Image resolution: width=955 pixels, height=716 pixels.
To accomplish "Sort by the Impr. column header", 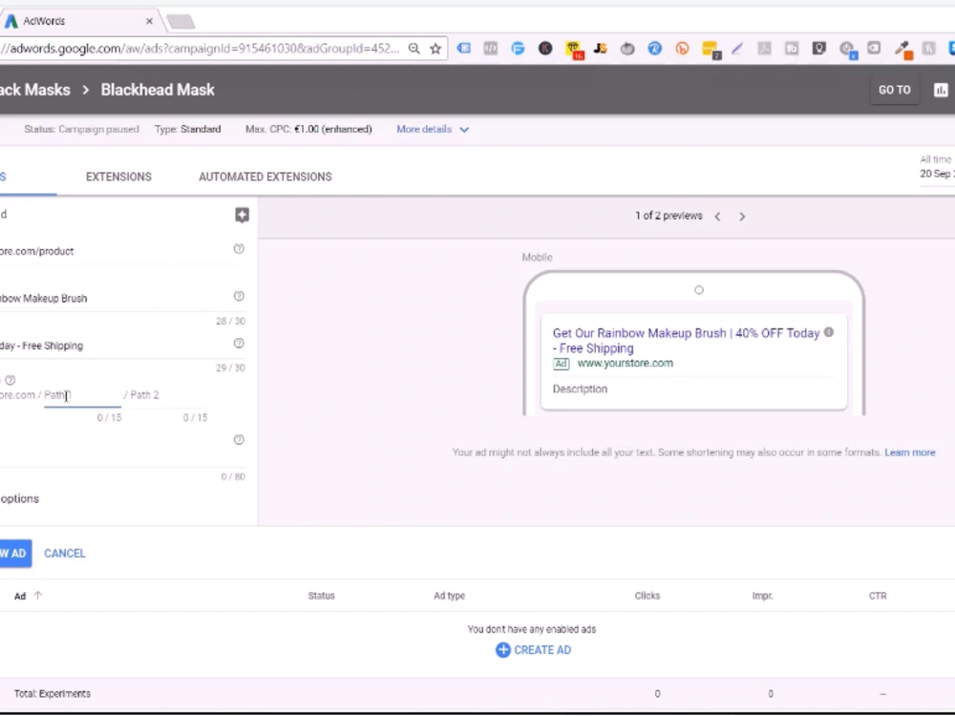I will coord(762,596).
